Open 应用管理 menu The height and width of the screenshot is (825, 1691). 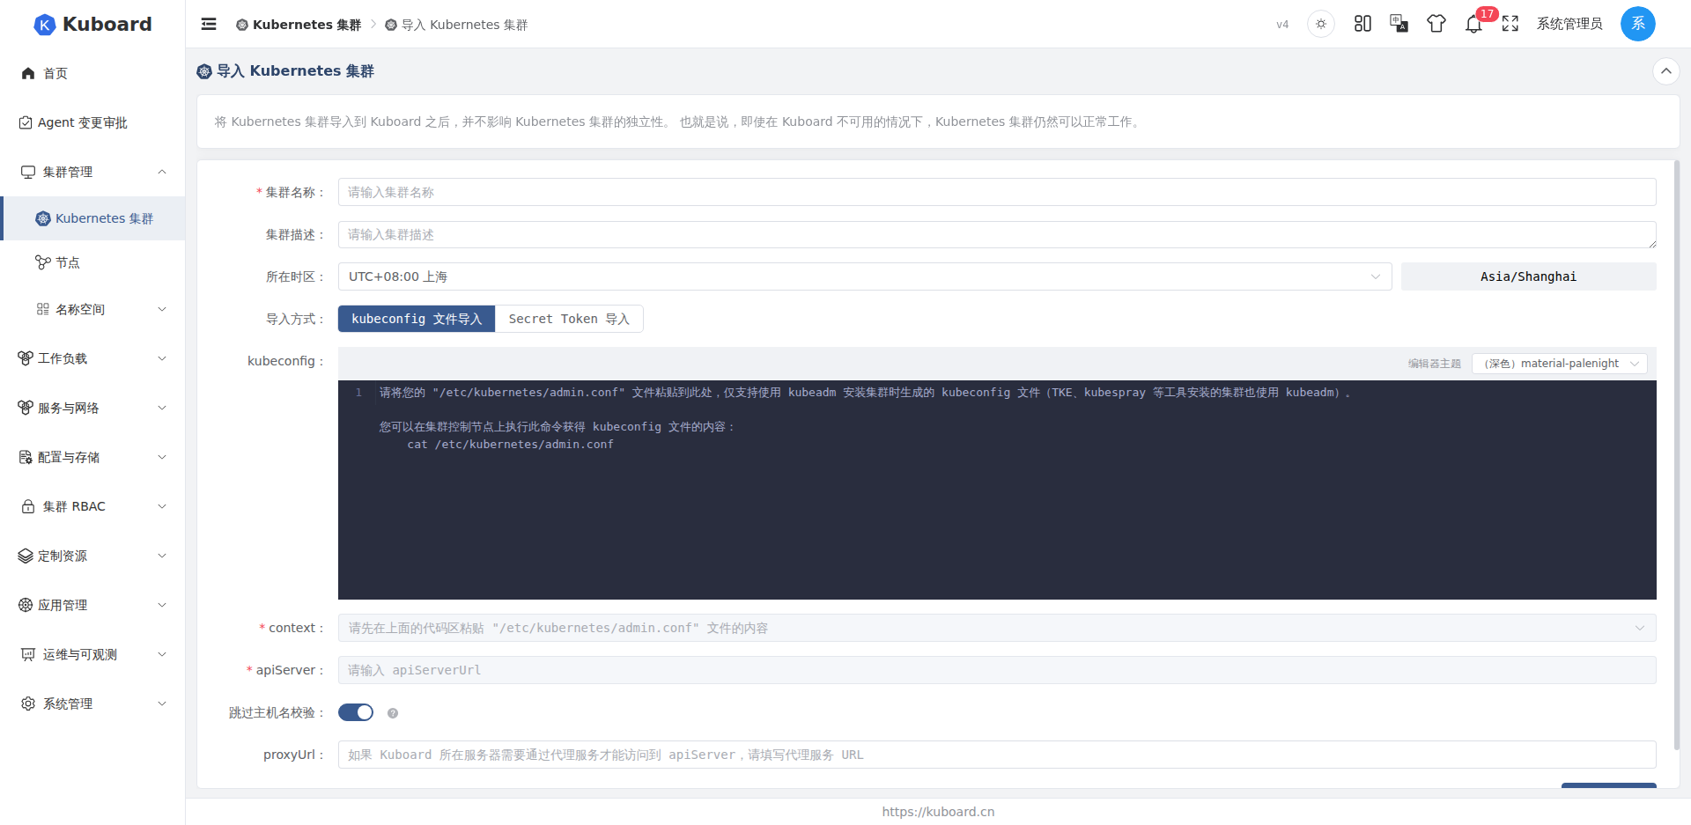92,605
